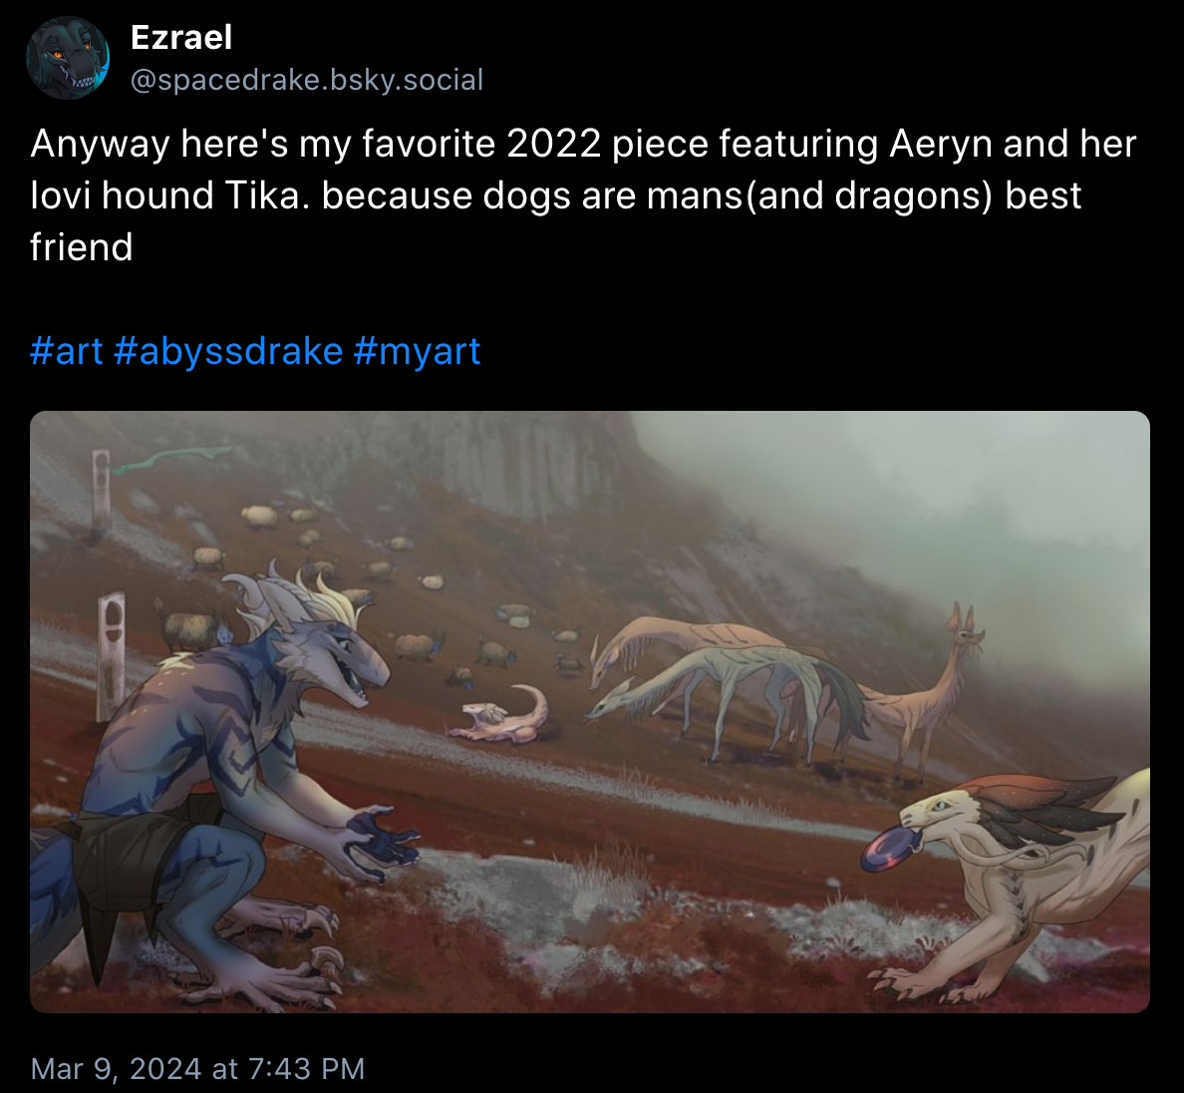This screenshot has height=1093, width=1184.
Task: Open the #myart hashtag
Action: (x=417, y=351)
